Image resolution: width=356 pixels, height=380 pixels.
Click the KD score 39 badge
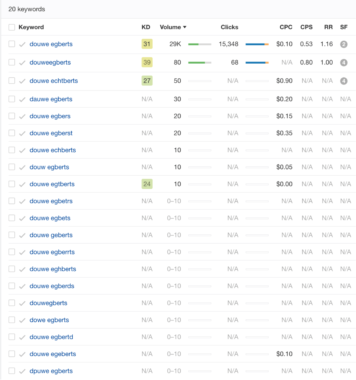[147, 62]
